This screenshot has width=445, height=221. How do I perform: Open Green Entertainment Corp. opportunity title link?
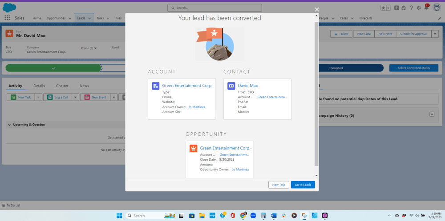[x=226, y=148]
